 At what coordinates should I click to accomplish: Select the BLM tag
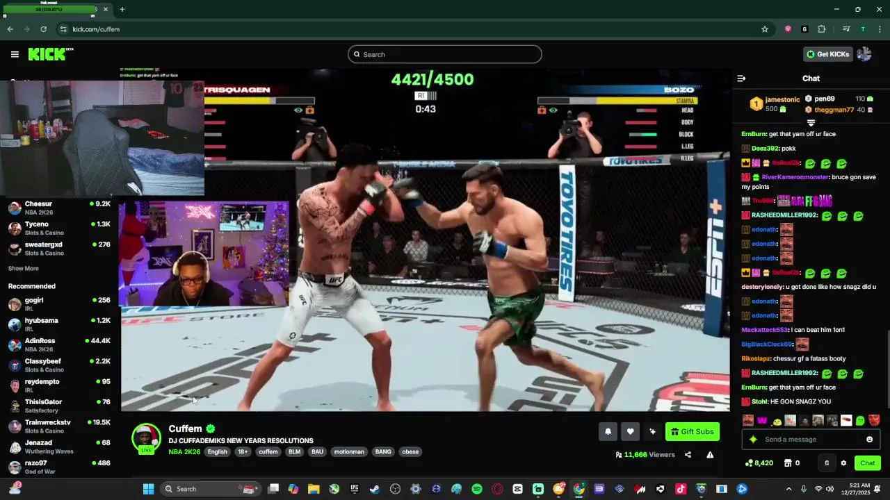tap(295, 451)
